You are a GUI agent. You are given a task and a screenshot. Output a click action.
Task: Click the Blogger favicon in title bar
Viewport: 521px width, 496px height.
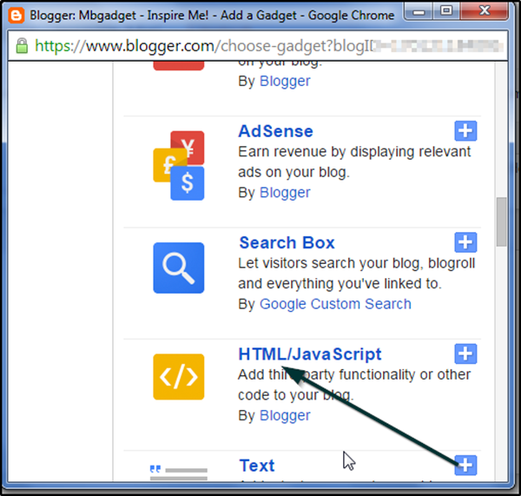point(16,16)
